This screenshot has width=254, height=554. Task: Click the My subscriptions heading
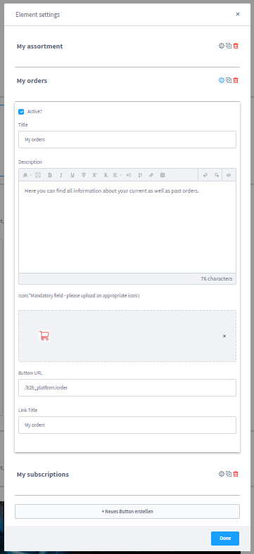click(43, 475)
